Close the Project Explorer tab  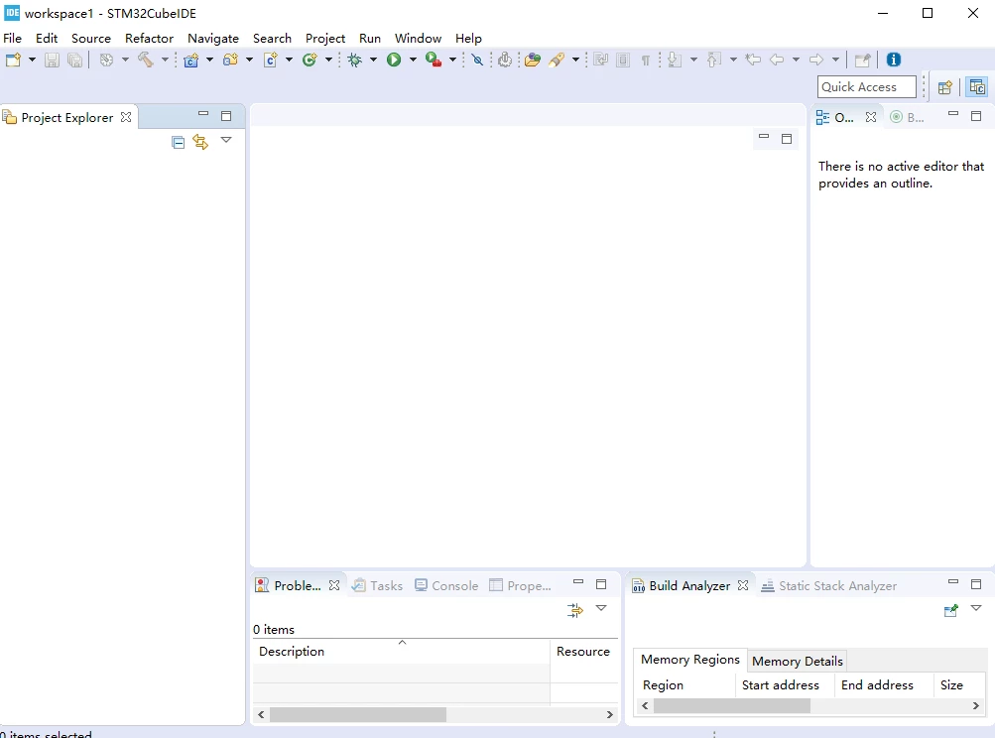coord(126,117)
